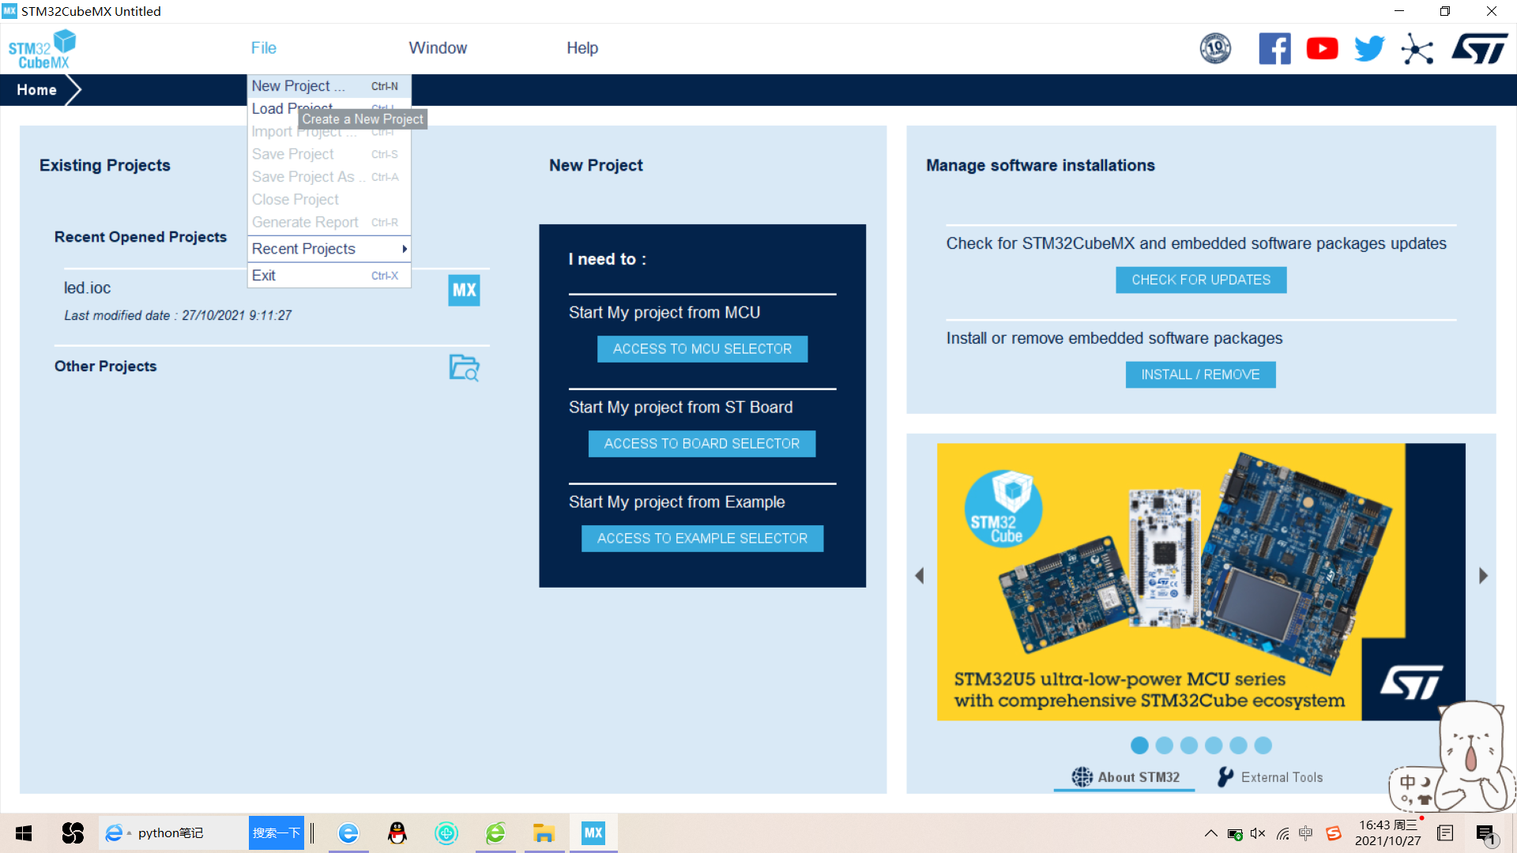This screenshot has height=853, width=1517.
Task: Click the 搜索一下 taskbar button
Action: pyautogui.click(x=276, y=833)
